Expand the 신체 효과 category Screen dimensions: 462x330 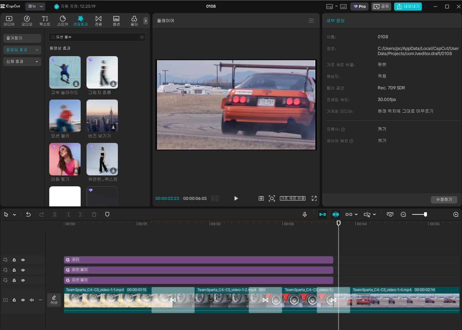[22, 62]
